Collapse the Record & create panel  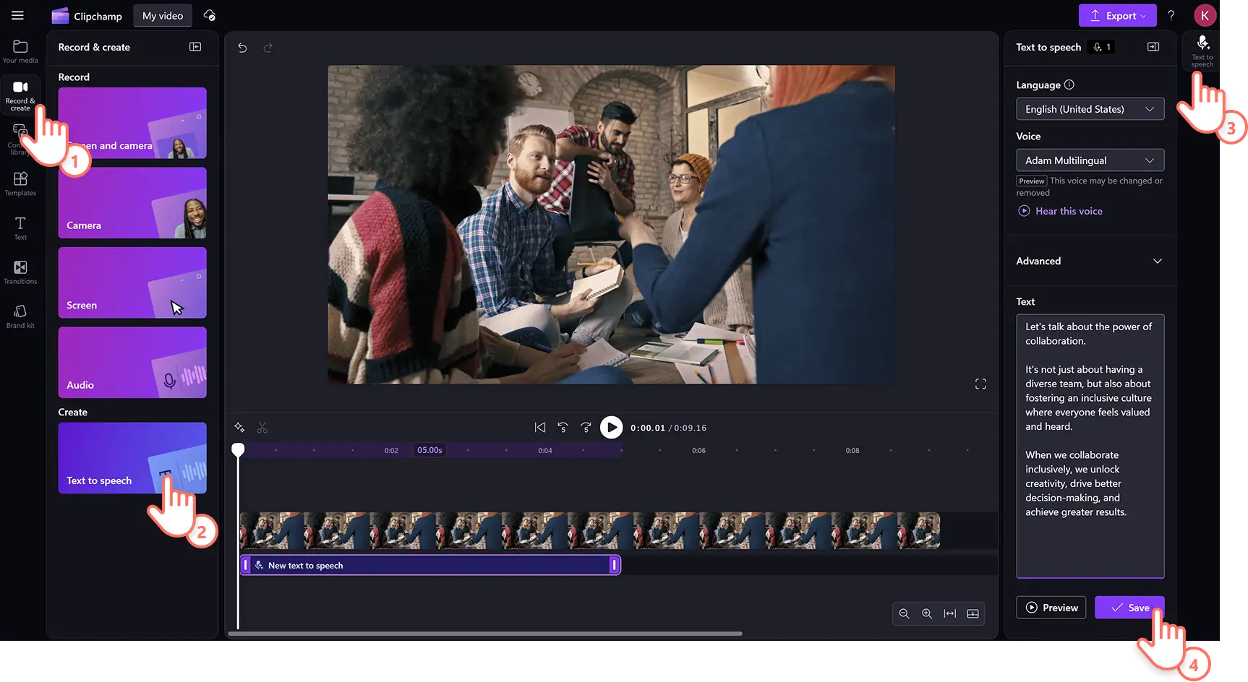(195, 47)
